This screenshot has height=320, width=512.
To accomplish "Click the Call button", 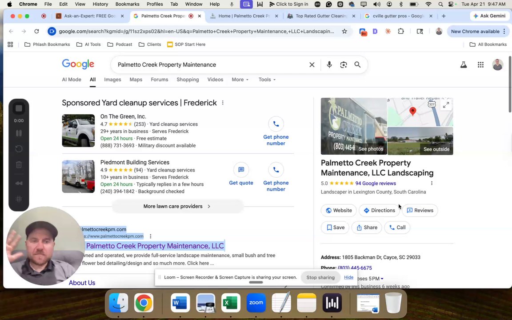I will coord(397,228).
